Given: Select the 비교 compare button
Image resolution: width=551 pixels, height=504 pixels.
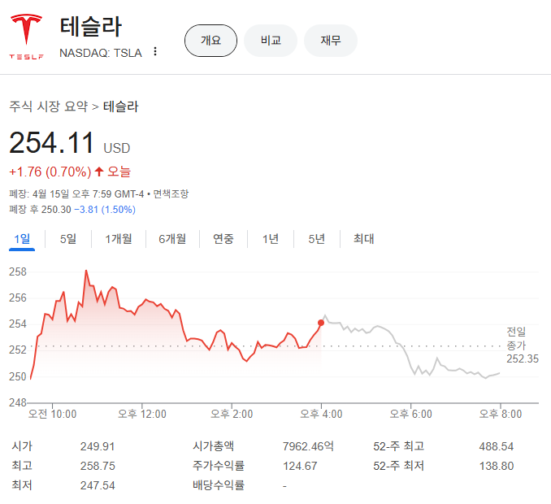Looking at the screenshot, I should (x=271, y=41).
